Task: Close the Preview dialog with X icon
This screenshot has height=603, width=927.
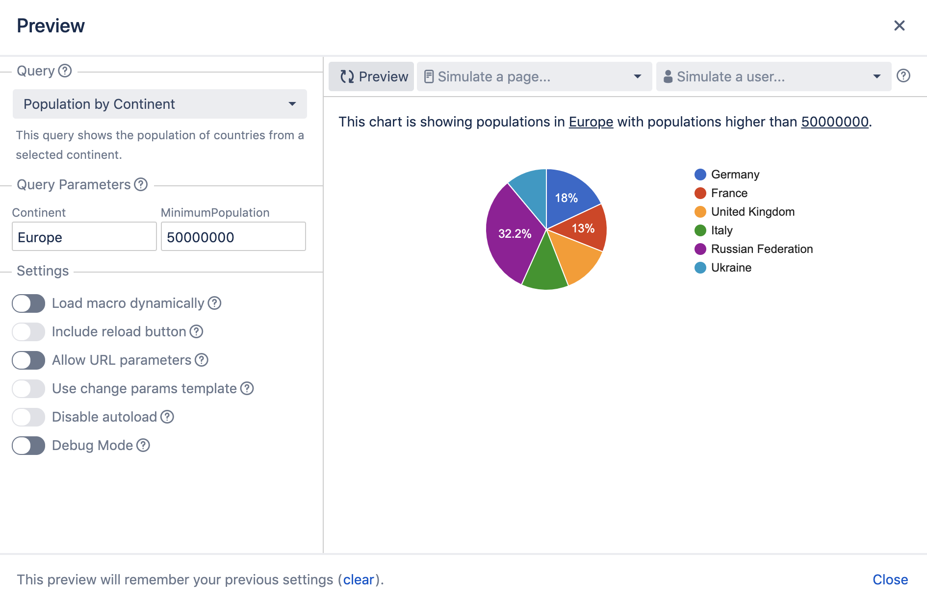Action: (899, 25)
